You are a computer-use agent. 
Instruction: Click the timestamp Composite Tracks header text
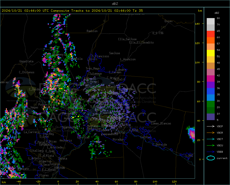coord(72,11)
